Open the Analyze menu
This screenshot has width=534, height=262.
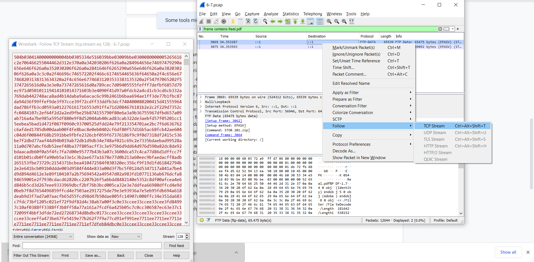click(x=271, y=14)
